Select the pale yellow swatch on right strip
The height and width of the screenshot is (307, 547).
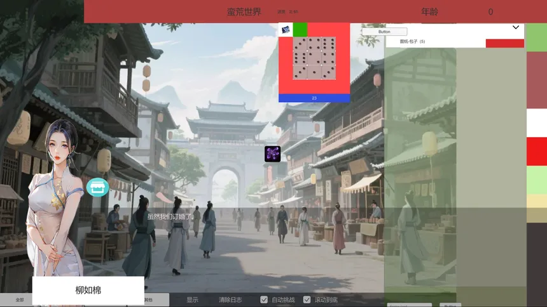(x=537, y=209)
